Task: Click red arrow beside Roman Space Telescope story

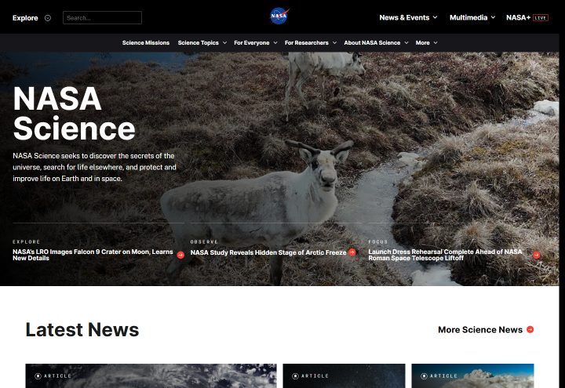Action: (537, 255)
